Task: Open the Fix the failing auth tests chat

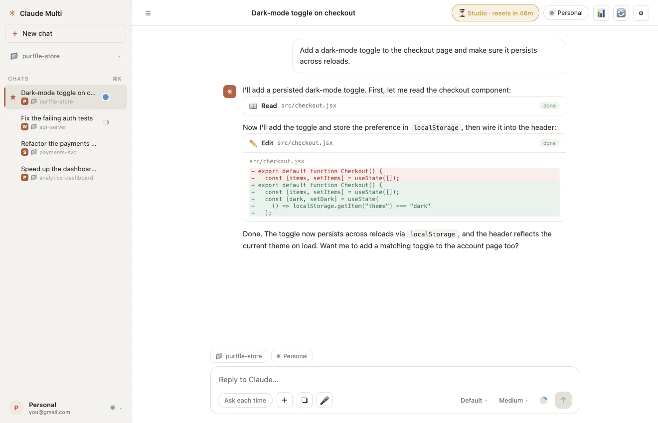Action: 65,122
